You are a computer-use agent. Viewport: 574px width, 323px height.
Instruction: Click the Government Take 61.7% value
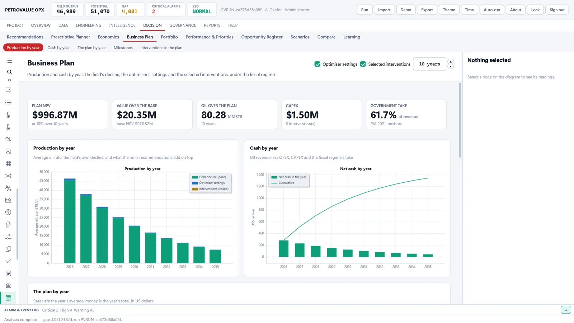point(384,115)
